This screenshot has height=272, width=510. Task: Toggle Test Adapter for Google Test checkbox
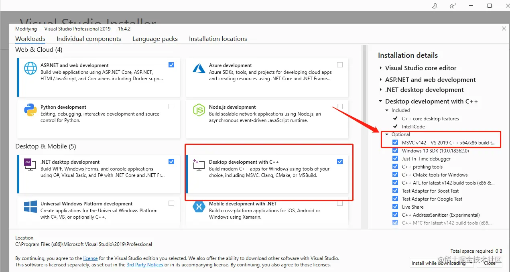395,199
